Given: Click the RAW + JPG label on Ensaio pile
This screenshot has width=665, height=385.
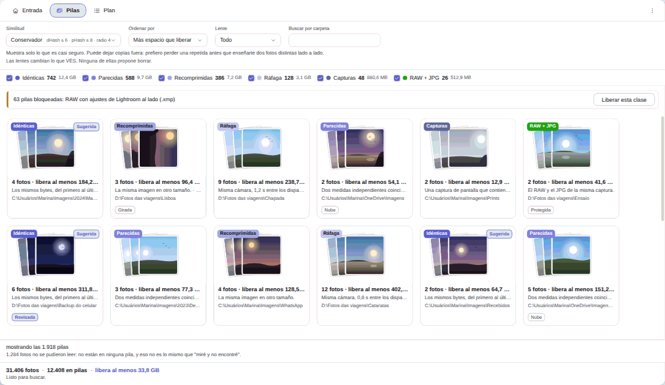Looking at the screenshot, I should point(542,126).
